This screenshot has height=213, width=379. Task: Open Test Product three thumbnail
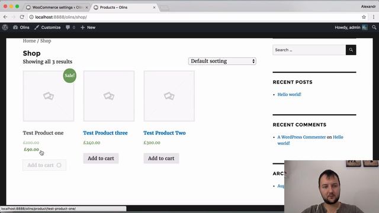(109, 96)
